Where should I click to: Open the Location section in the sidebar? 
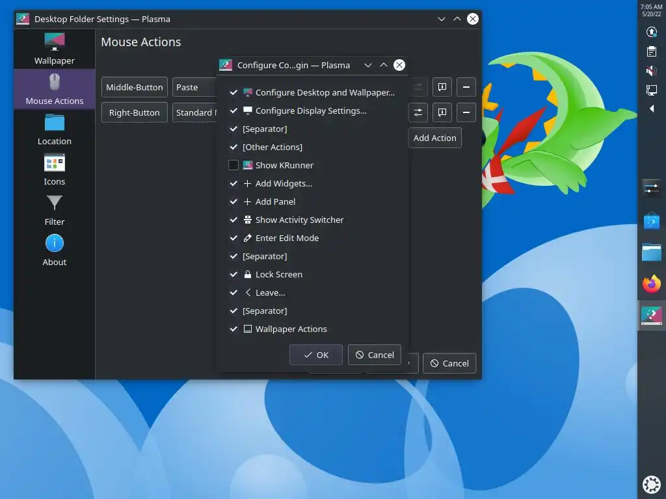coord(55,129)
